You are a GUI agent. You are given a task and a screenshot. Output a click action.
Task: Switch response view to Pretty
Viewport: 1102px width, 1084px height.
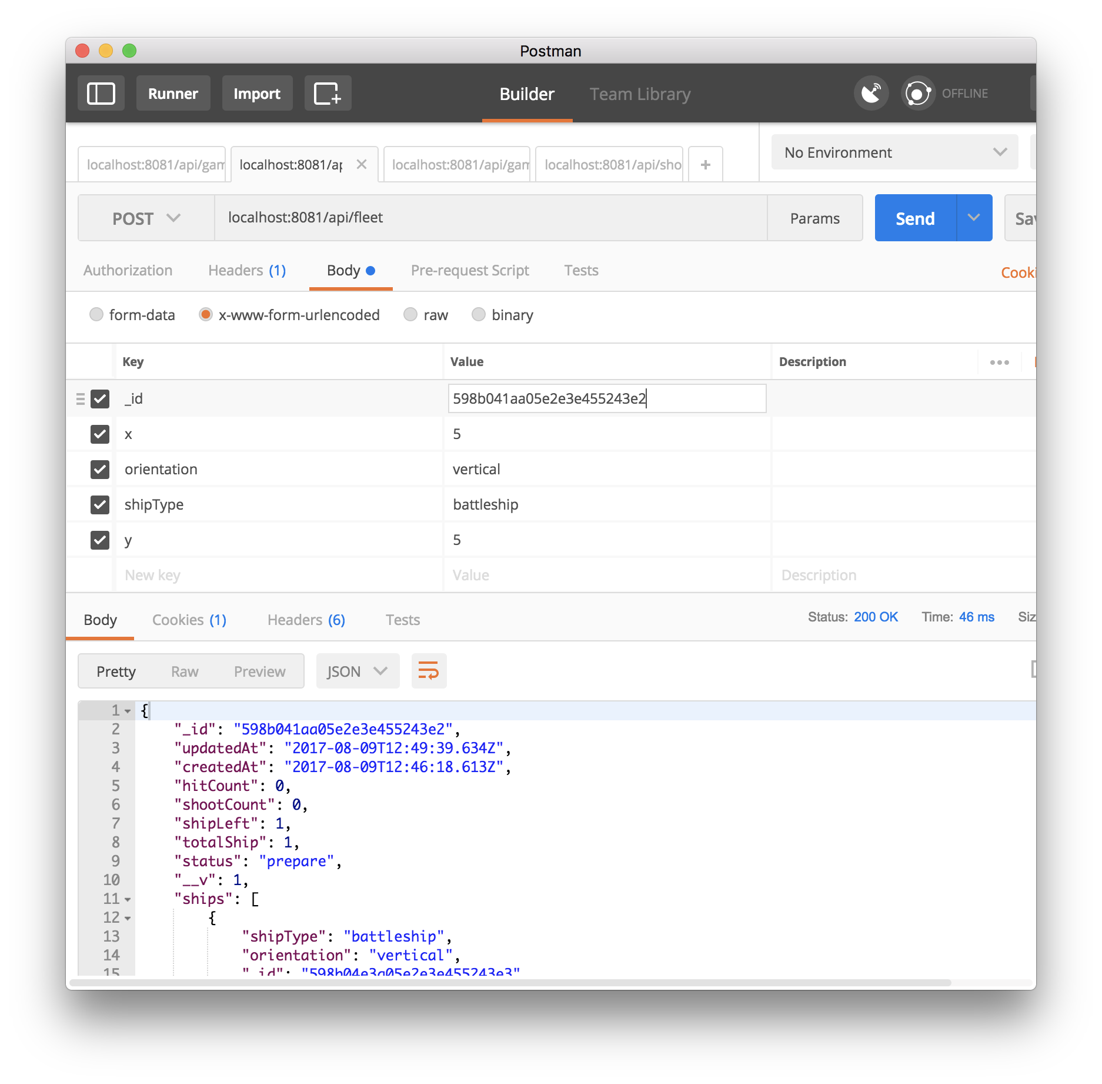pyautogui.click(x=116, y=671)
